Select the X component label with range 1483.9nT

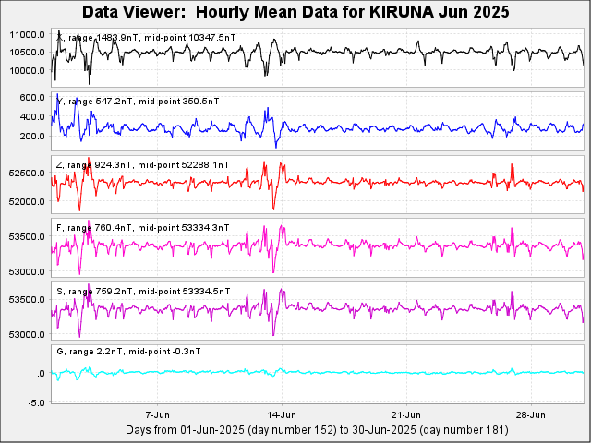146,37
